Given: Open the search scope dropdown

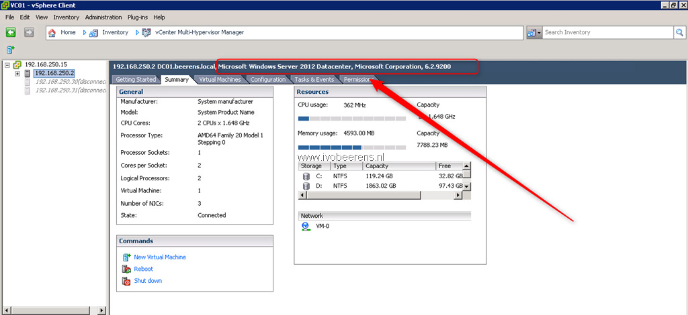Looking at the screenshot, I should coord(534,32).
